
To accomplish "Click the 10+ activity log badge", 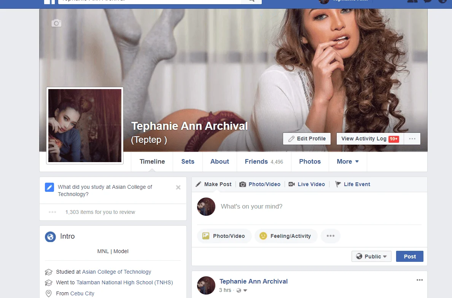I will pos(394,139).
